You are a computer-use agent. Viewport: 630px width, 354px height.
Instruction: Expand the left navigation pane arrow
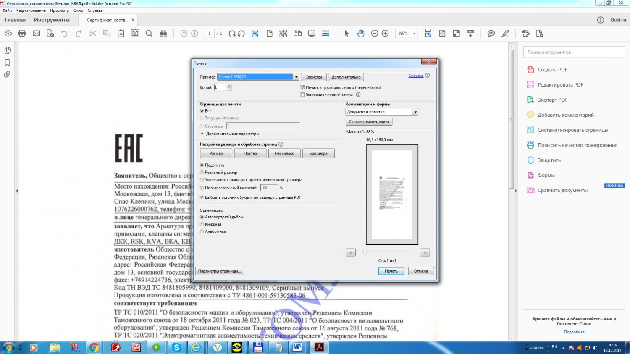[17, 191]
